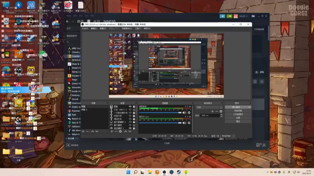Mute the 麦克风/Aux speaker icon
Image resolution: width=314 pixels, height=176 pixels.
pyautogui.click(x=184, y=123)
